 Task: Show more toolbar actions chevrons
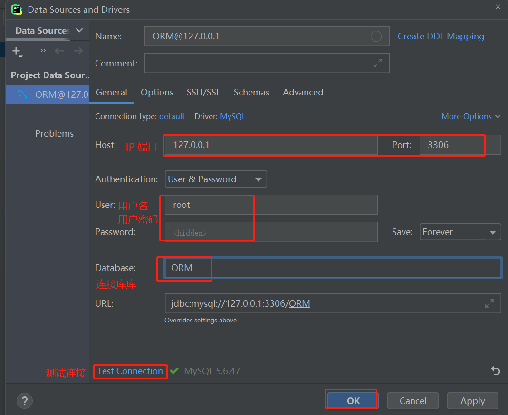43,50
